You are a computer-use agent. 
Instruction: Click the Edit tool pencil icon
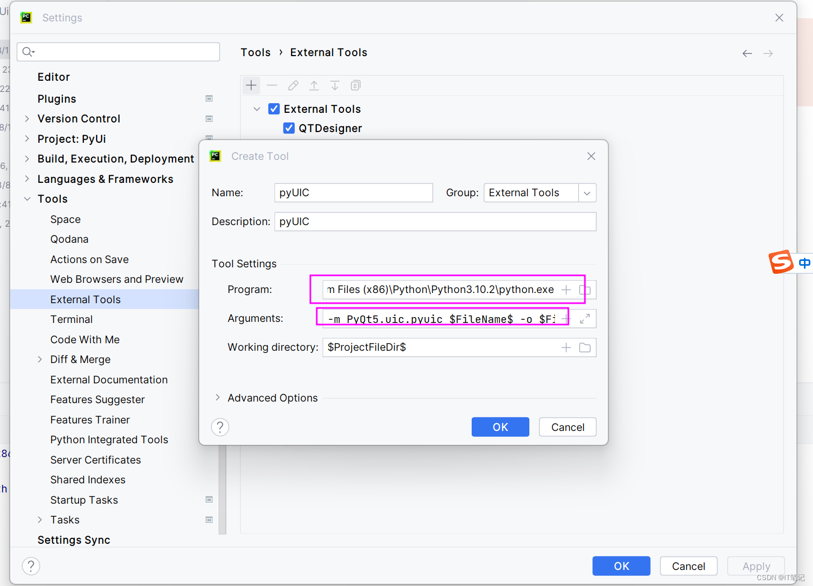point(293,85)
